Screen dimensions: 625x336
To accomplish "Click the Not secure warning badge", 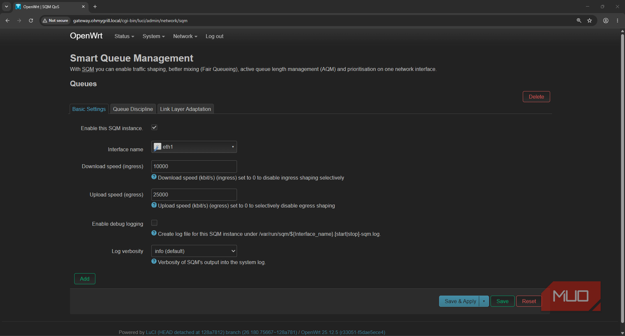I will tap(55, 20).
